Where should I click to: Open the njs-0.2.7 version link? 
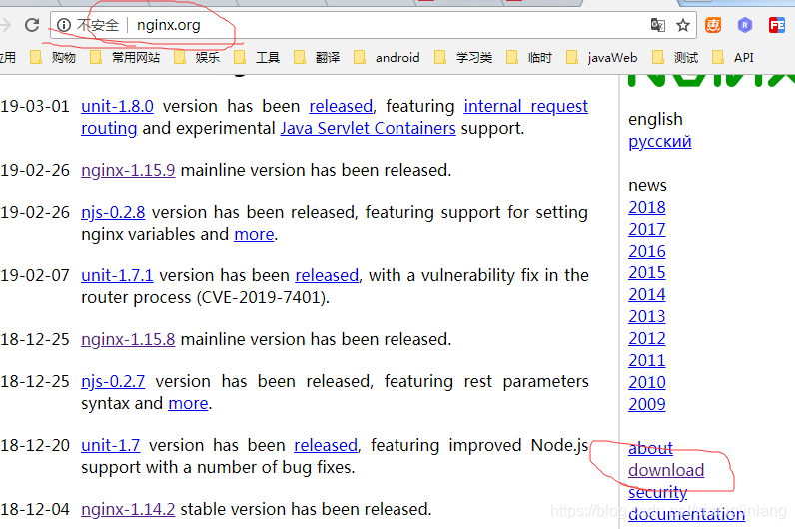(113, 381)
